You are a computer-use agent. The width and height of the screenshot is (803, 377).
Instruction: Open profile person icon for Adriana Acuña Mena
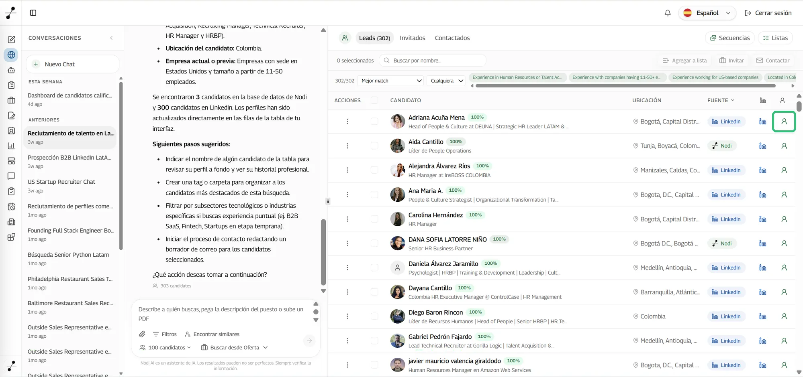784,122
